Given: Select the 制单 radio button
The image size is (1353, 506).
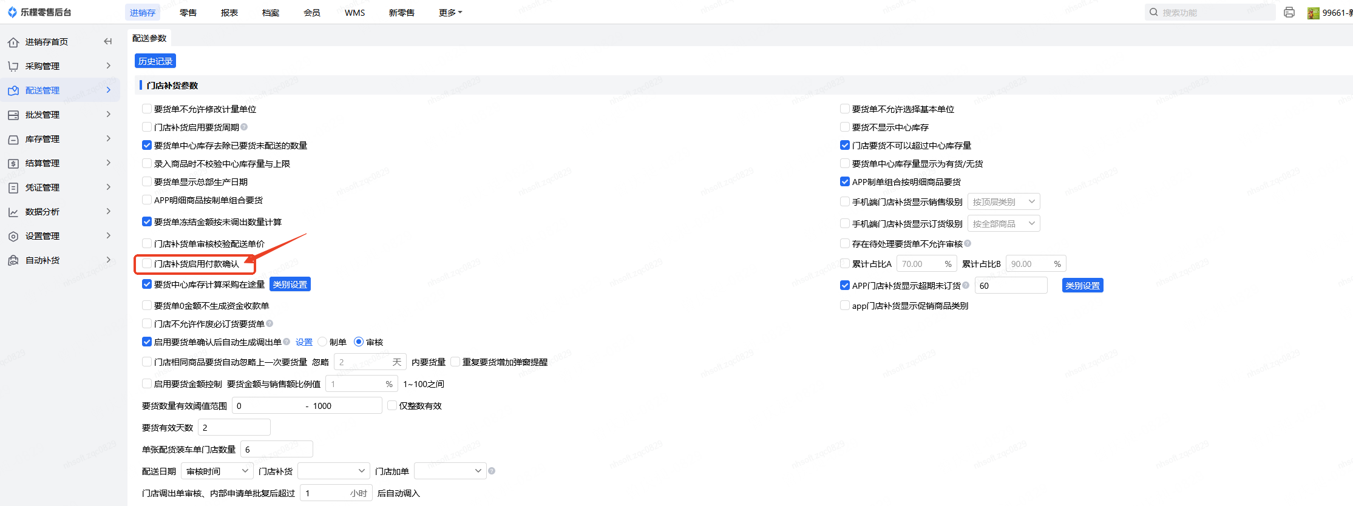Looking at the screenshot, I should pos(322,342).
